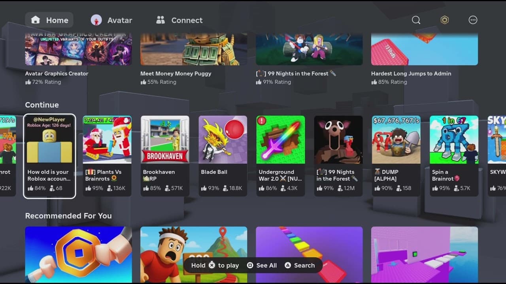The width and height of the screenshot is (506, 284).
Task: Open the Blade Ball game thumbnail
Action: [x=223, y=140]
